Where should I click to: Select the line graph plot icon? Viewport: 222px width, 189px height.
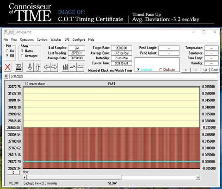(73, 67)
